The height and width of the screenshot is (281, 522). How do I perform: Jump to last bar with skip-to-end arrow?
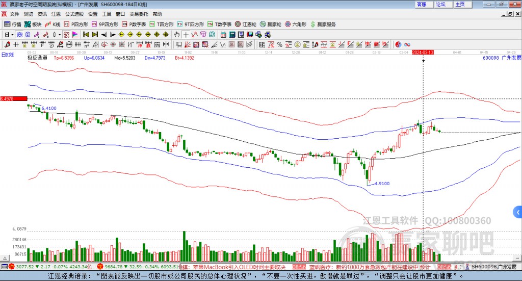[95, 35]
